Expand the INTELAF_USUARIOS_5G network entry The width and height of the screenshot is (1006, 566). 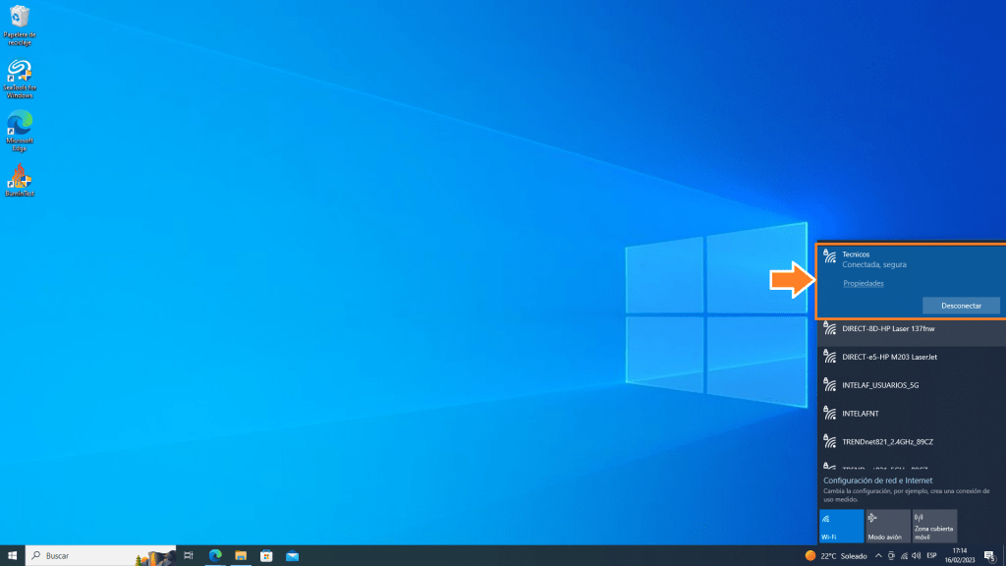coord(911,385)
